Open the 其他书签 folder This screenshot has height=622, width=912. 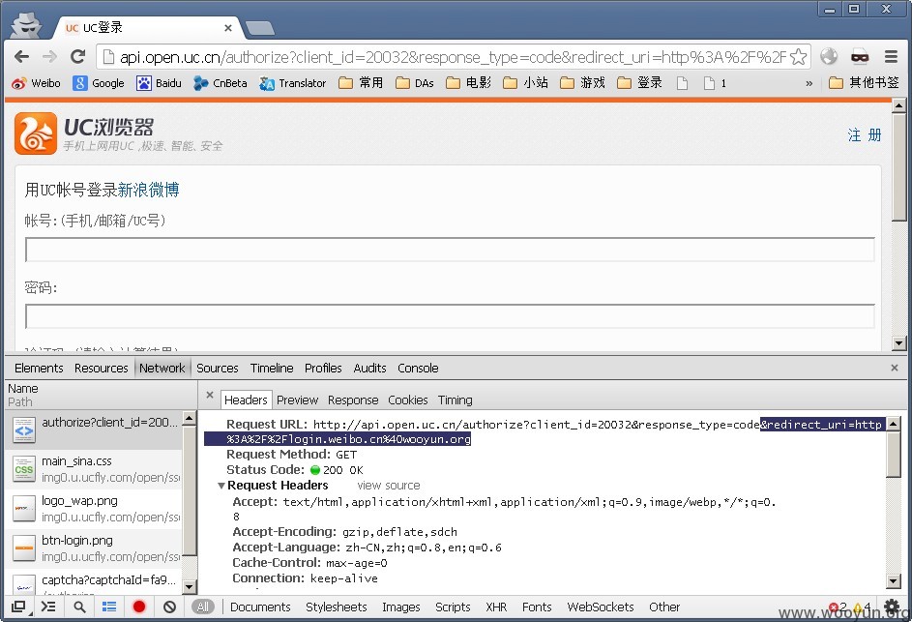(864, 83)
